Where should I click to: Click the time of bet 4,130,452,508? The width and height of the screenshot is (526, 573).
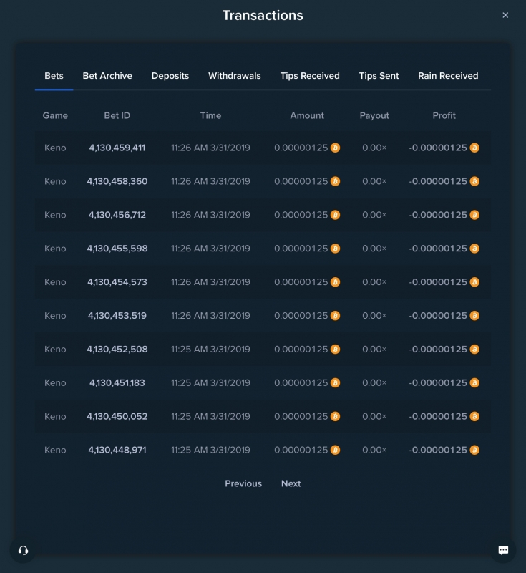pos(210,350)
